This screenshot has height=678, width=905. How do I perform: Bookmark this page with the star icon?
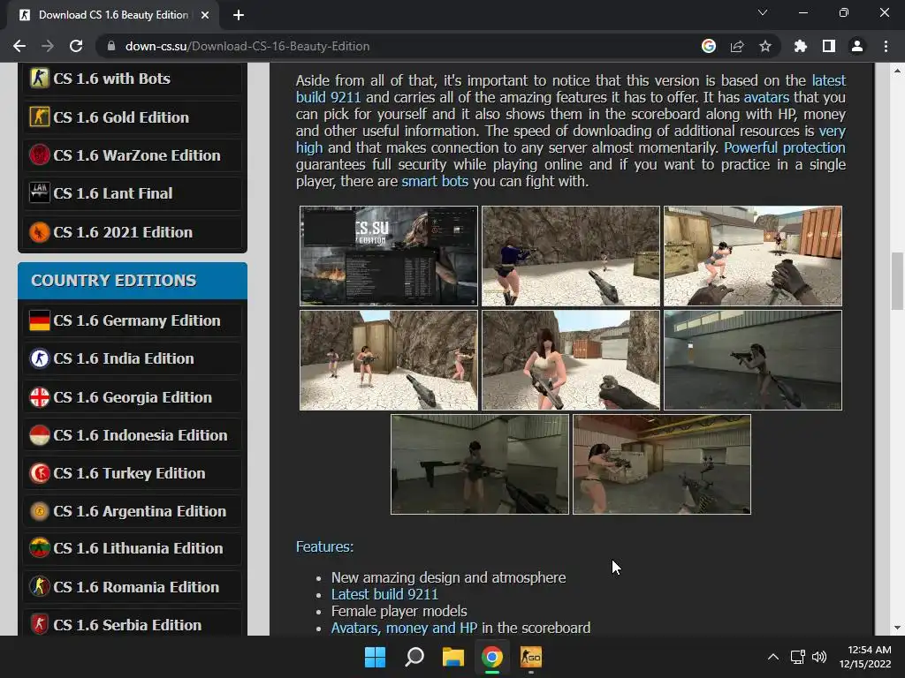[764, 46]
